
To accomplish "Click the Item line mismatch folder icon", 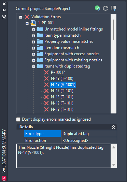I will coord(40,48).
